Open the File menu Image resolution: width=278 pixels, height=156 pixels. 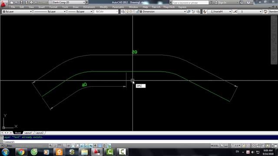(13, 7)
